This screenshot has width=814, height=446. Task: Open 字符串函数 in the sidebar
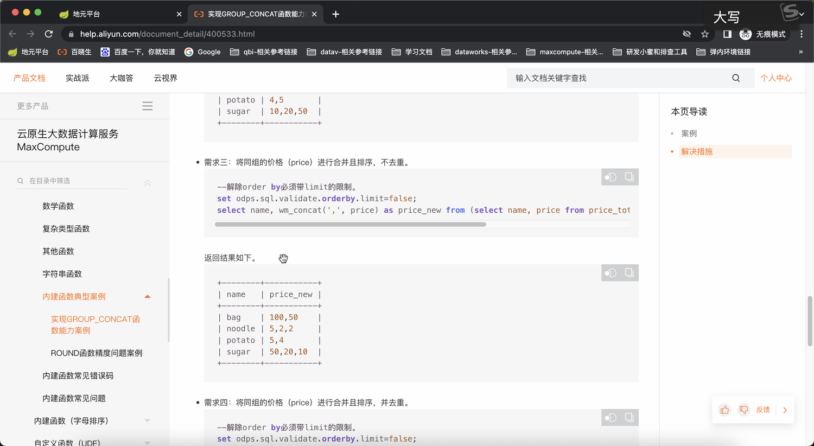pos(62,274)
